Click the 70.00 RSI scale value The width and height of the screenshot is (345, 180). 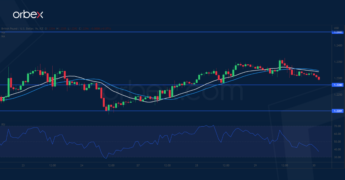click(338, 126)
